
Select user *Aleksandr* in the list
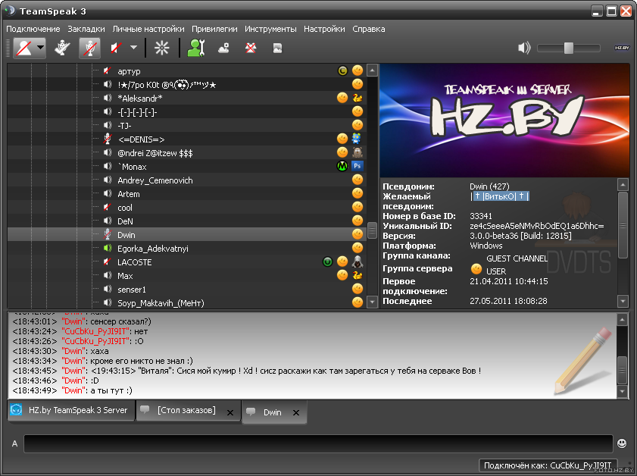pyautogui.click(x=140, y=99)
